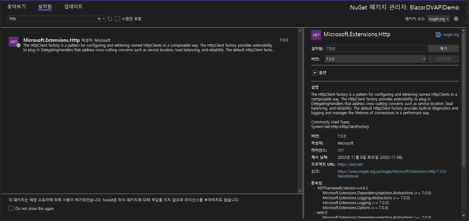Click Microsoft.Extensions.Options (>= 7.0.0) dependency
469x221 pixels.
click(x=355, y=208)
